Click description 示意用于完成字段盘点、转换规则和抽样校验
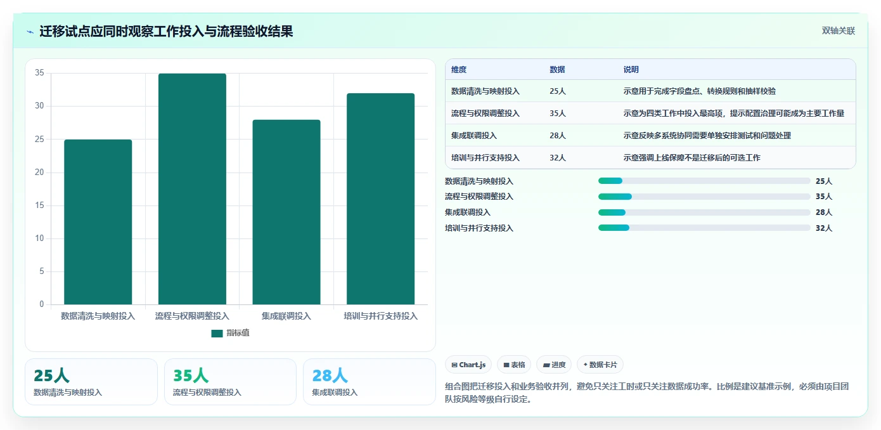 coord(700,91)
